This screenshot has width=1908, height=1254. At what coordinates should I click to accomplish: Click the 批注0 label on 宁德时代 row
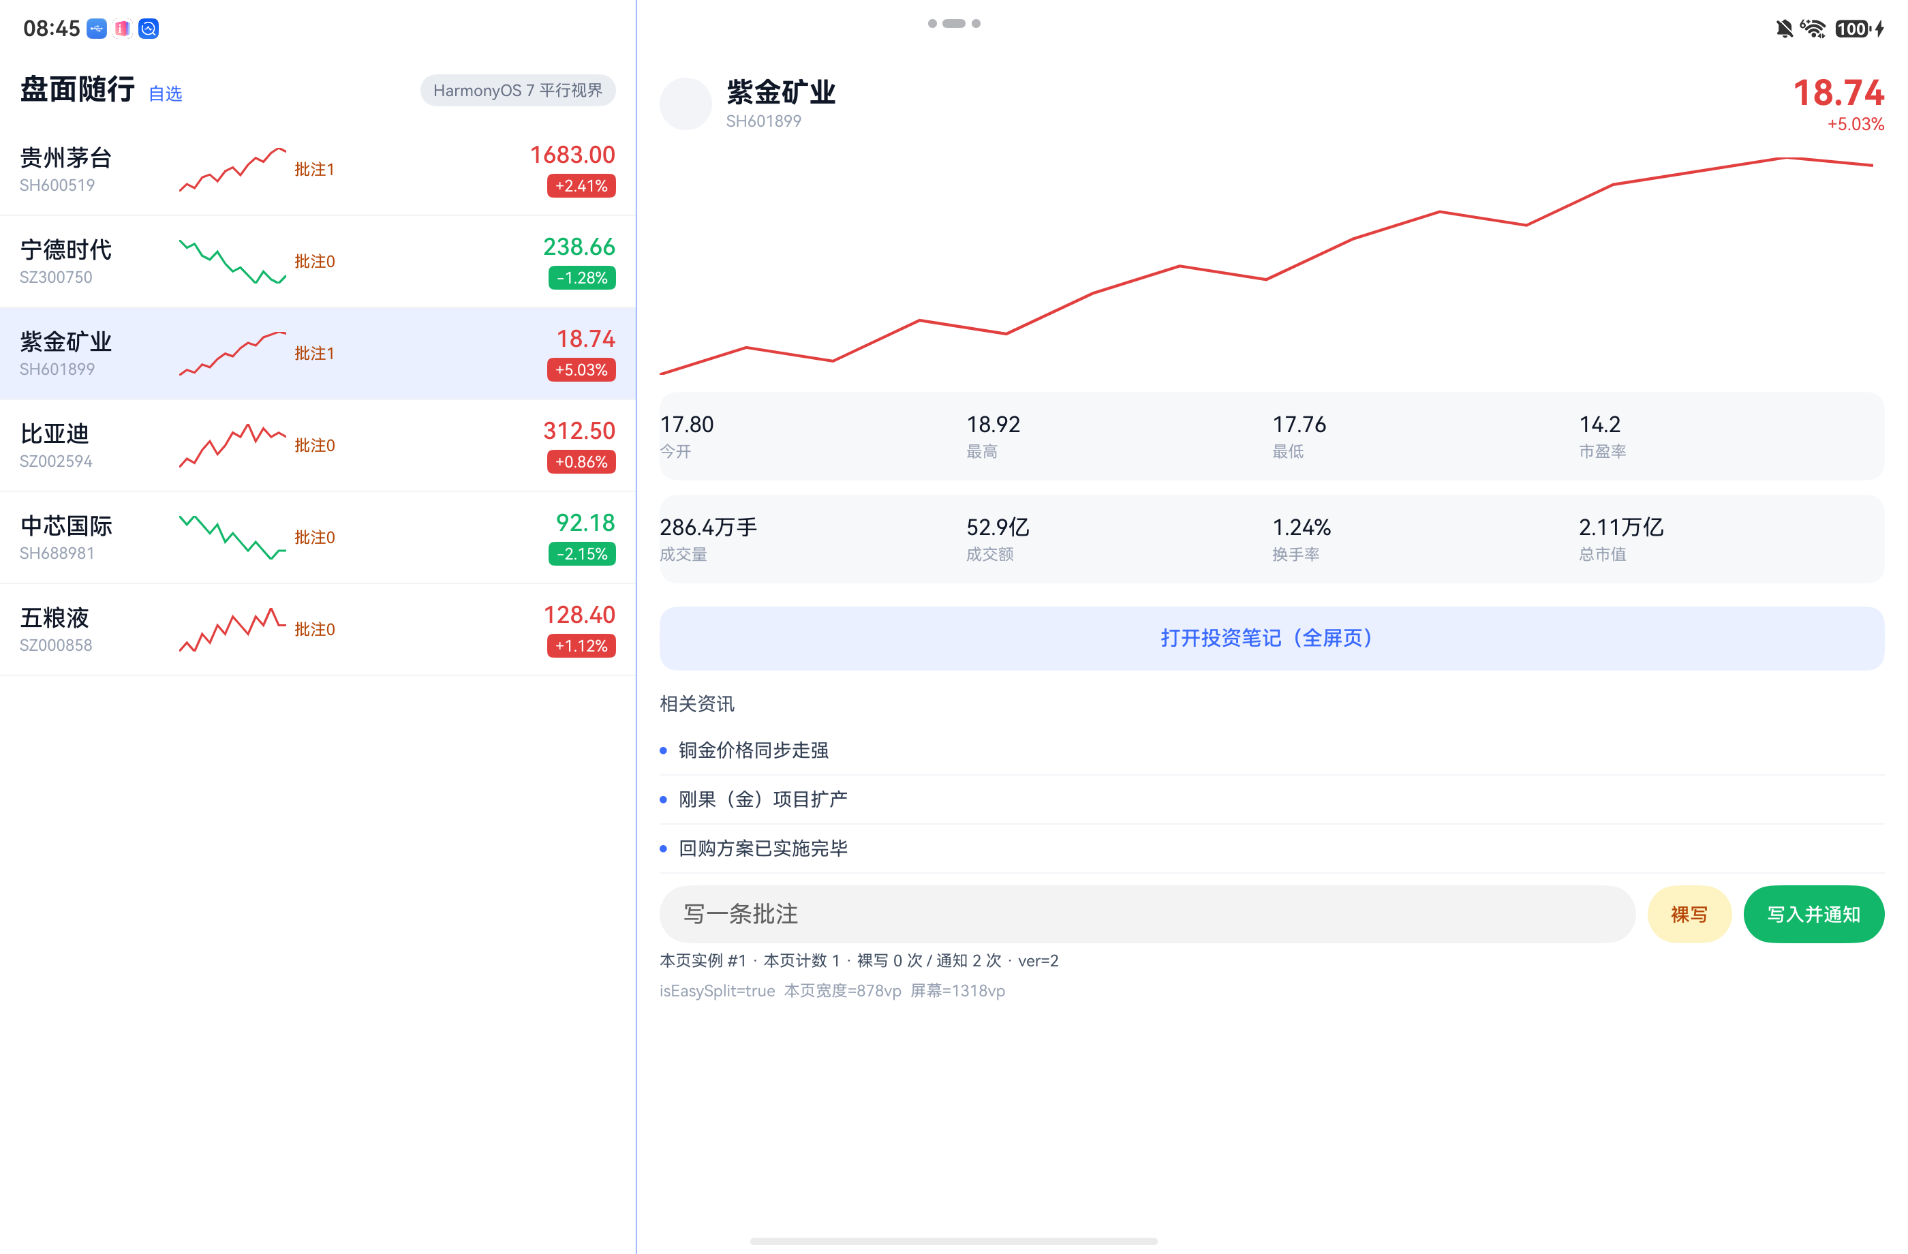pos(314,262)
